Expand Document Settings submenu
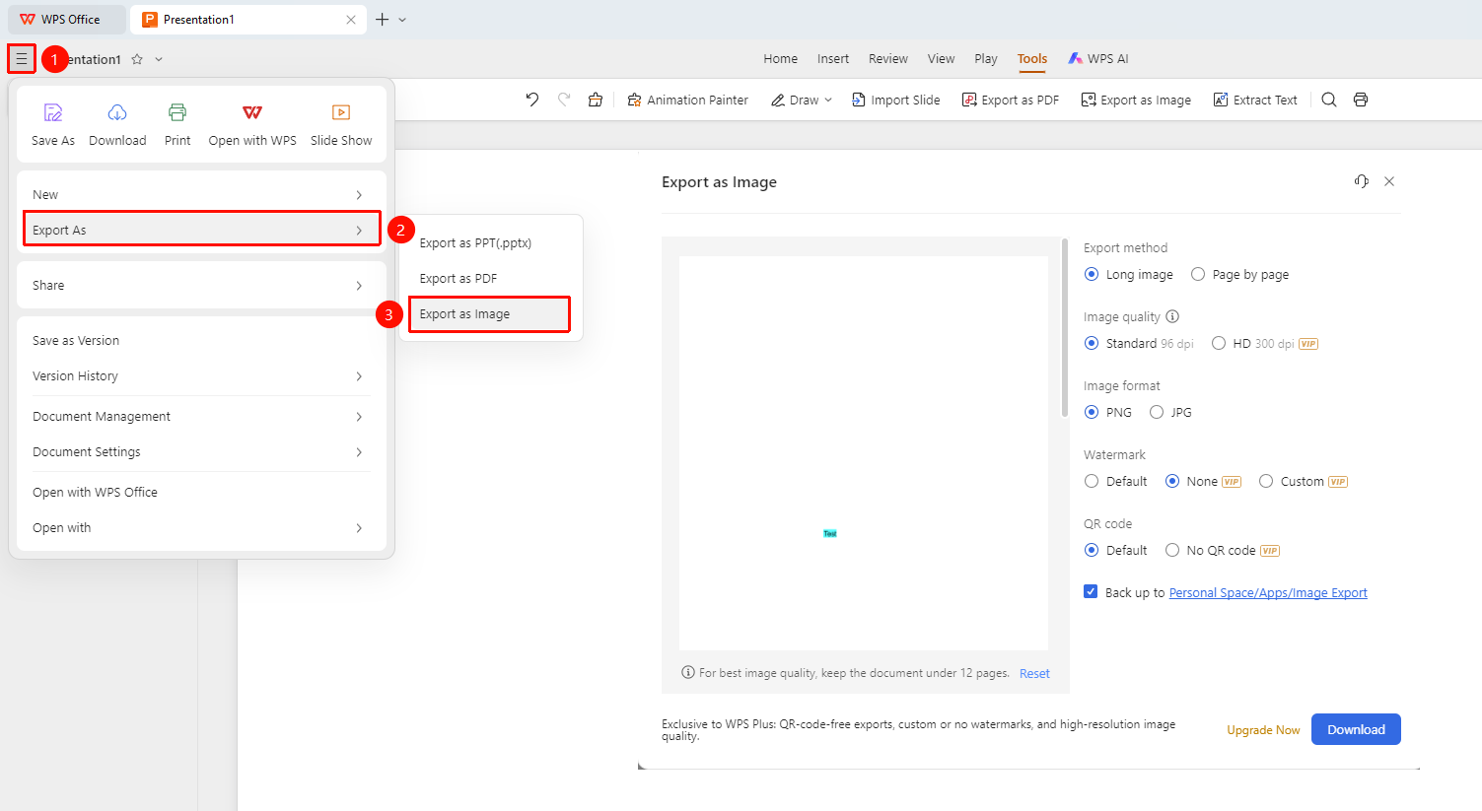The image size is (1482, 811). (199, 451)
